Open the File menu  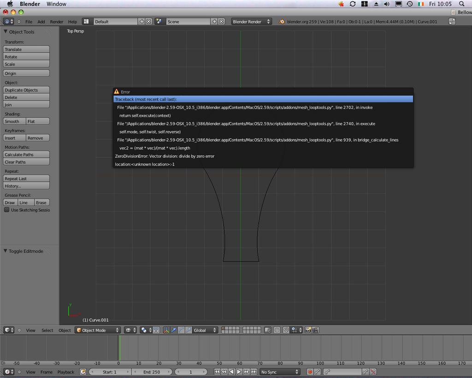coord(29,22)
